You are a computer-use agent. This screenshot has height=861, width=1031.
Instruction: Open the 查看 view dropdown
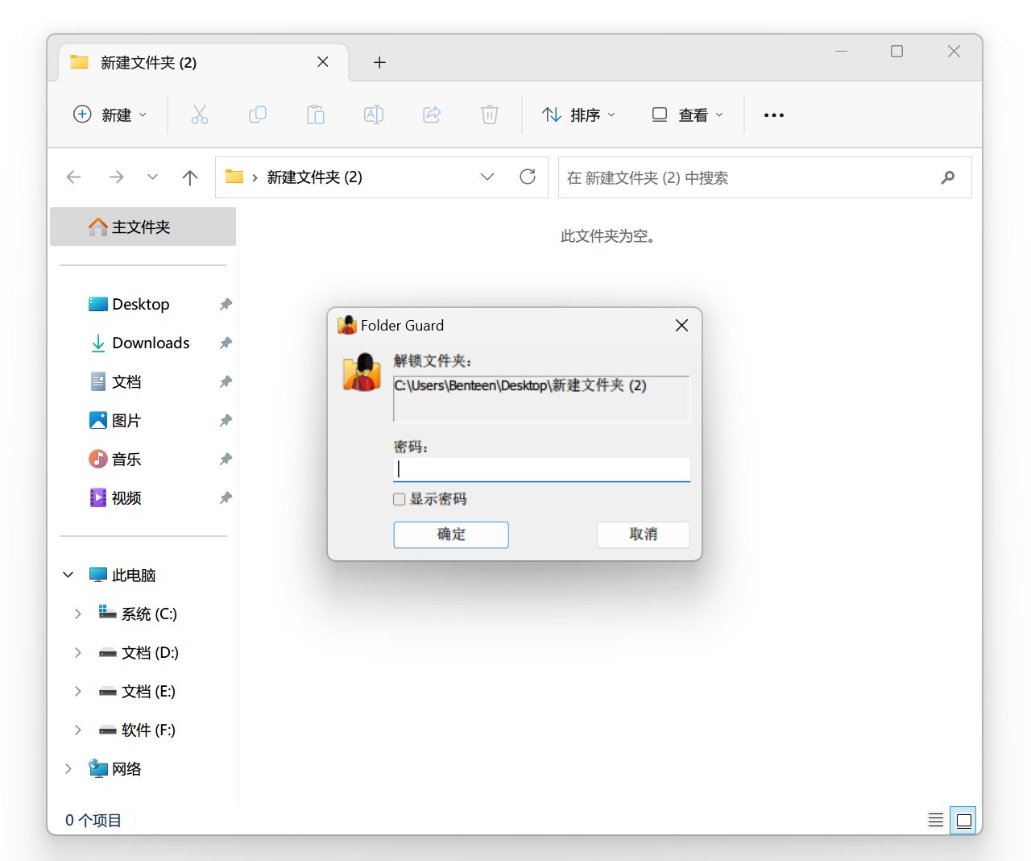687,114
